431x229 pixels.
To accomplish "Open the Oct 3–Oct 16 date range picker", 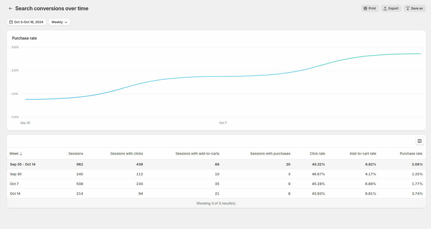I will pyautogui.click(x=26, y=22).
